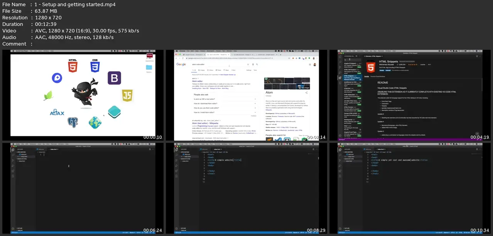Viewport: 493px width, 236px height.
Task: Click the "A simple yet cool and awesome website" line
Action: tap(399, 160)
